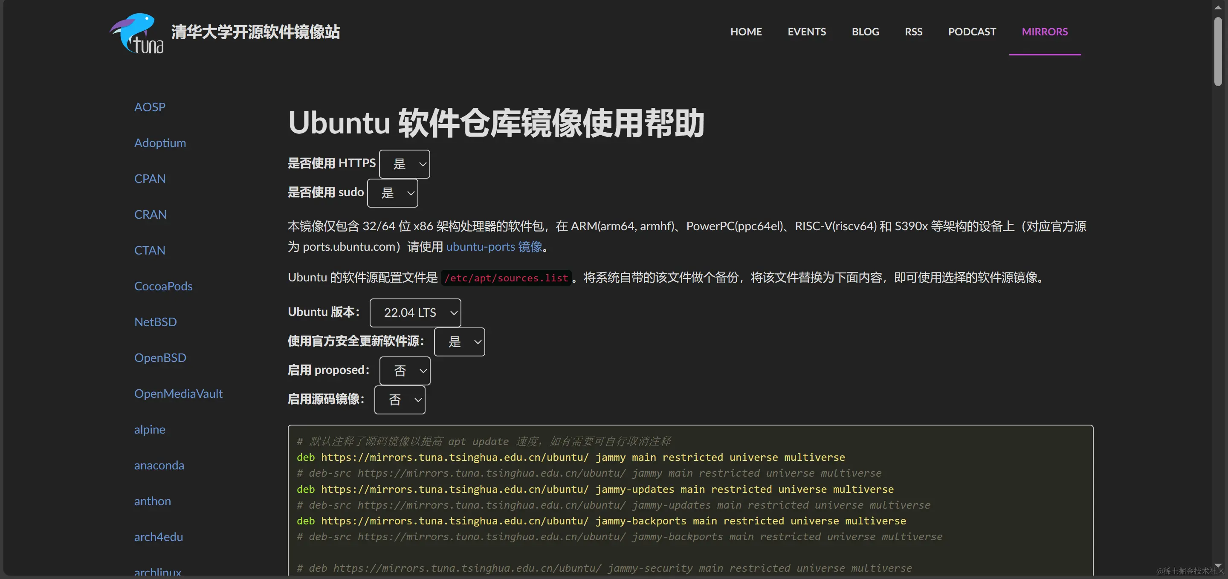Click the TUNA fish logo
The width and height of the screenshot is (1228, 579).
coord(137,33)
